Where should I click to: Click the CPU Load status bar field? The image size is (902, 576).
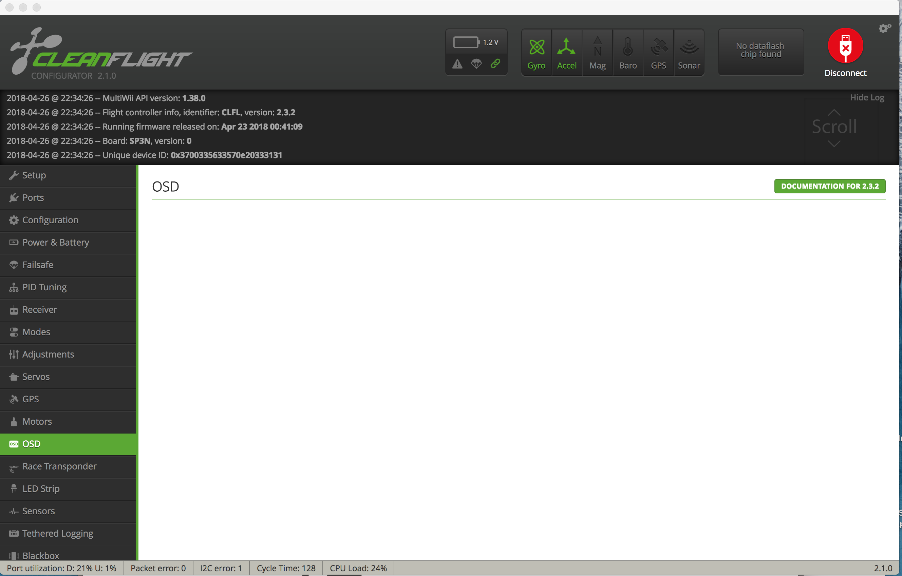point(358,568)
